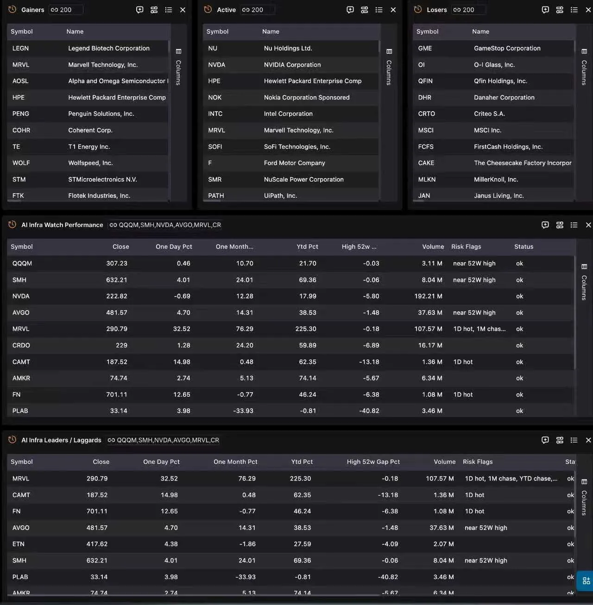
Task: Click the list icon in Gainers widget header
Action: coord(169,10)
